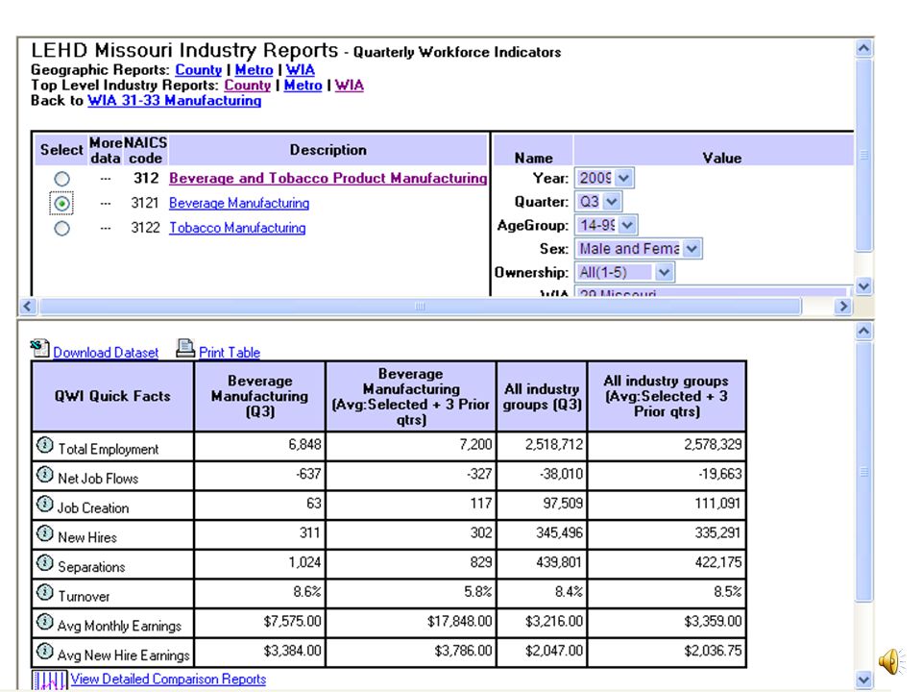Click the Description column header
Image resolution: width=922 pixels, height=692 pixels.
click(x=328, y=150)
